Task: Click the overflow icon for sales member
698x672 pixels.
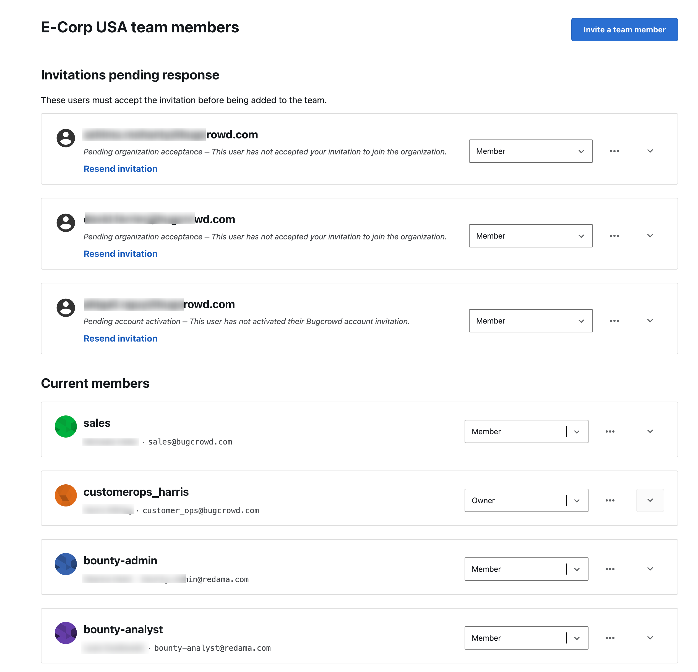Action: [x=610, y=431]
